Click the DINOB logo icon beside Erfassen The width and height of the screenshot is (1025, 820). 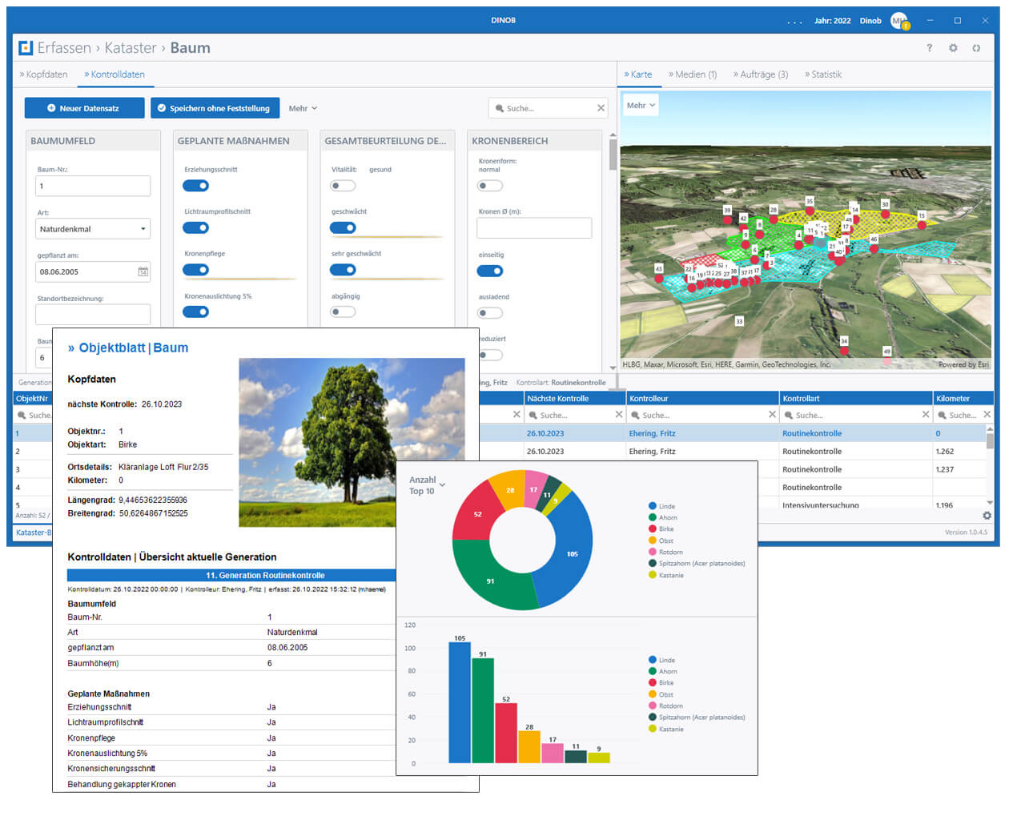coord(26,48)
